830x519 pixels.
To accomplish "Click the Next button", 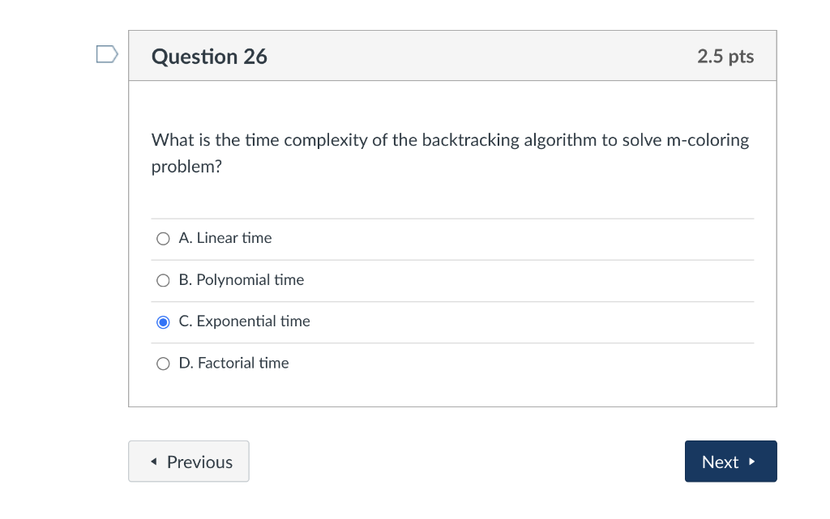I will coord(730,461).
